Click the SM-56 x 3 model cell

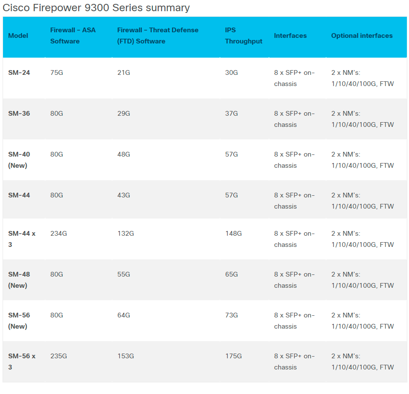(22, 361)
